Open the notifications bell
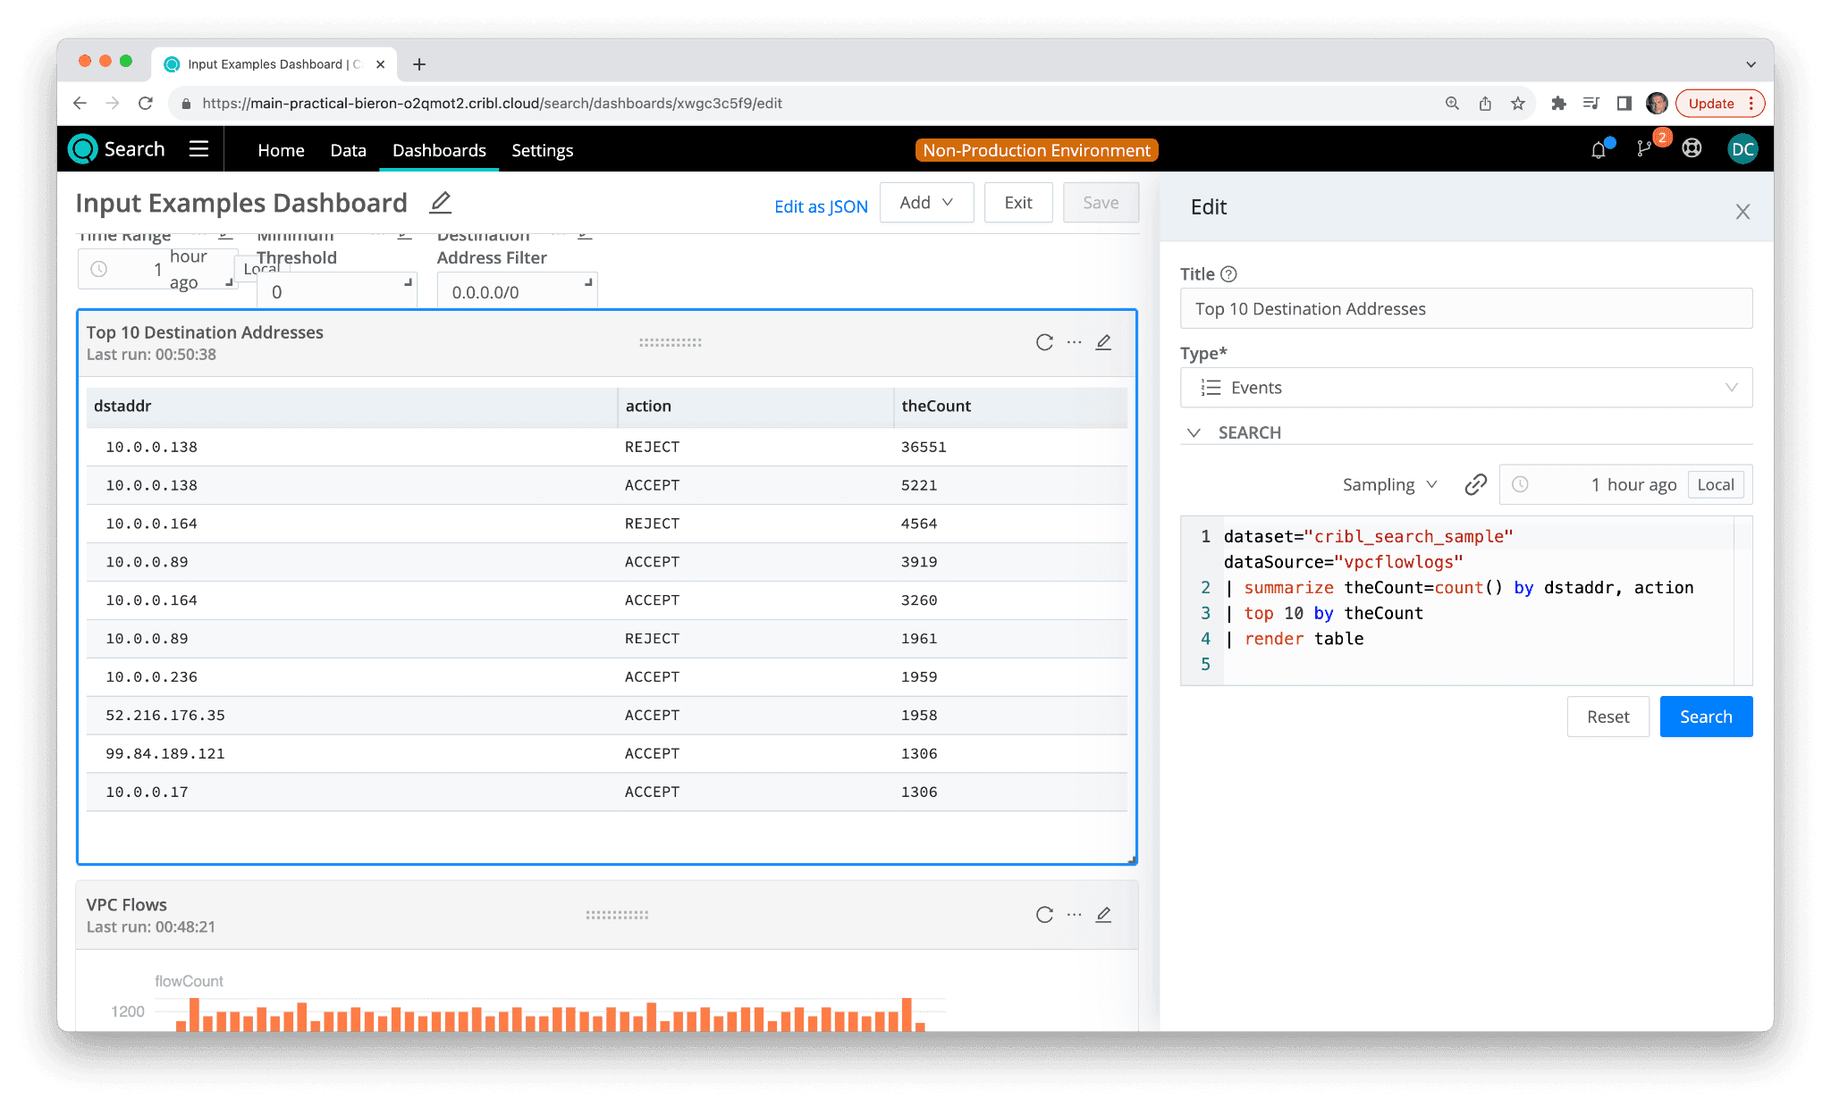1831x1107 pixels. tap(1599, 150)
